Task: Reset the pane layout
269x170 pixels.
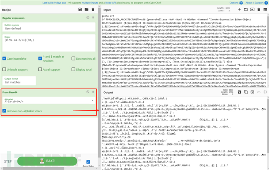Action: pyautogui.click(x=265, y=9)
